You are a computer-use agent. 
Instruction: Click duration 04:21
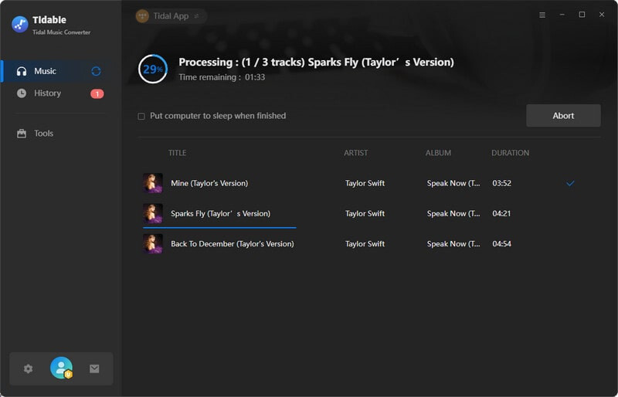501,213
